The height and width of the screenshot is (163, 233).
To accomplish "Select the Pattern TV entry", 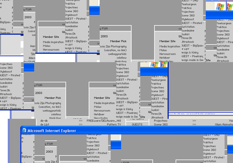I will tap(114, 125).
